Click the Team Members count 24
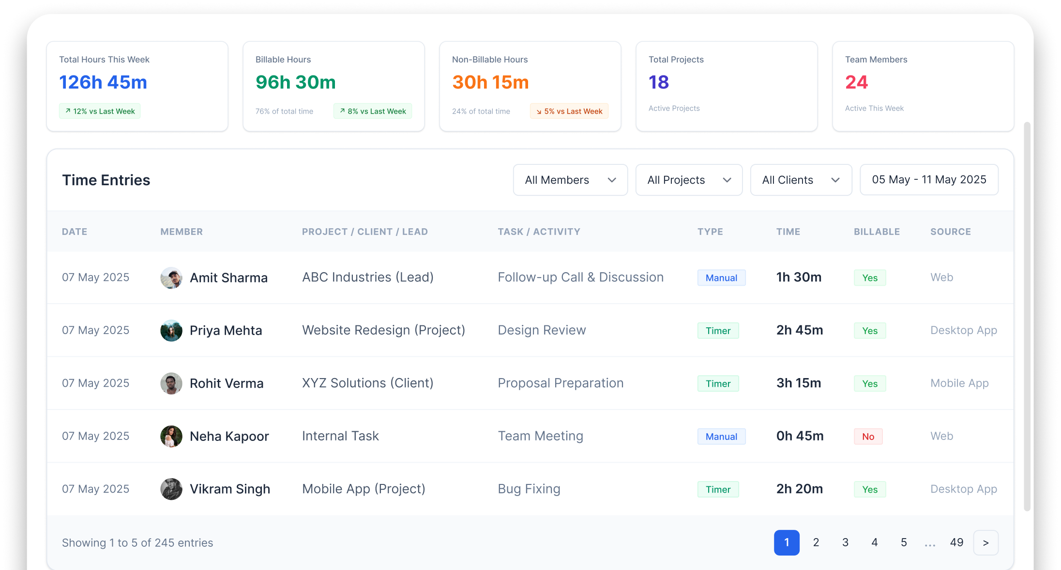1061x570 pixels. (x=856, y=82)
